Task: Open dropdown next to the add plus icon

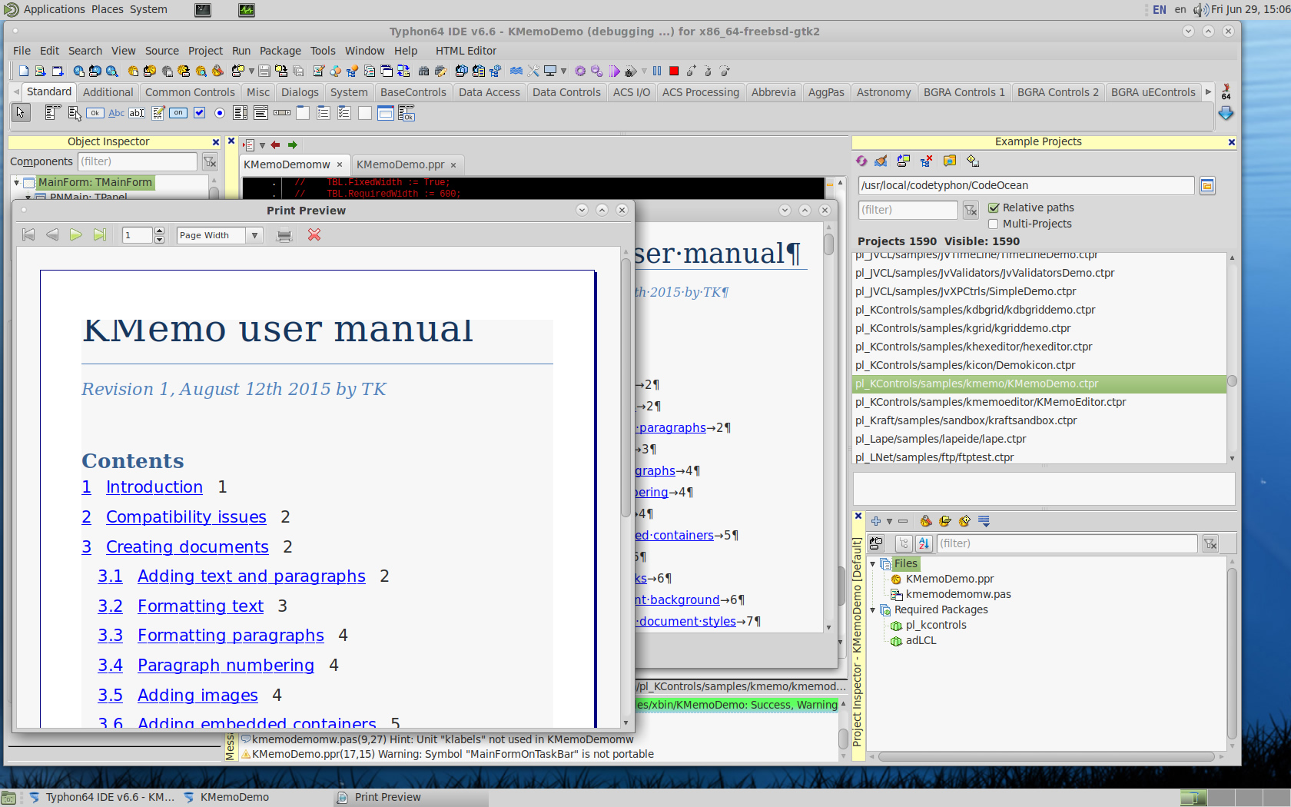Action: pyautogui.click(x=889, y=521)
